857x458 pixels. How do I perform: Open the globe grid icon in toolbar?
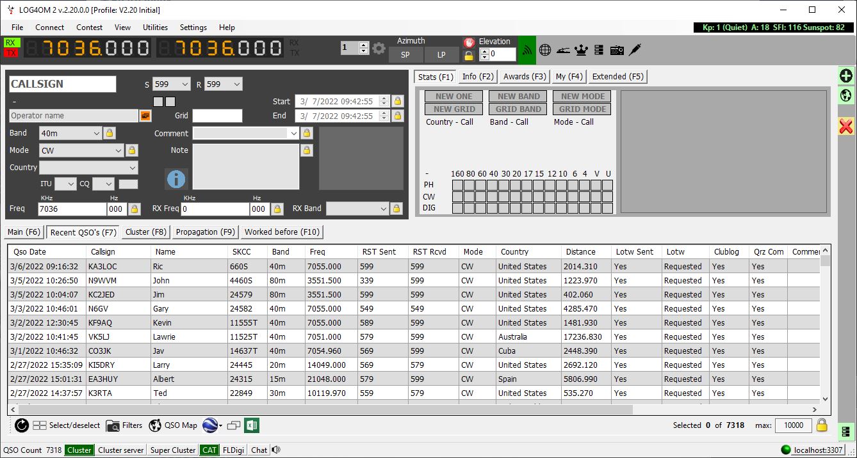(x=545, y=49)
